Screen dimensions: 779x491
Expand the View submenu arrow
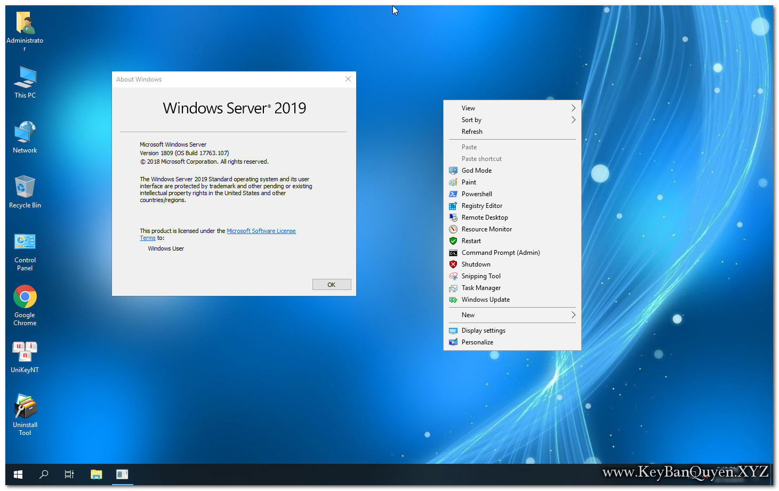[573, 108]
